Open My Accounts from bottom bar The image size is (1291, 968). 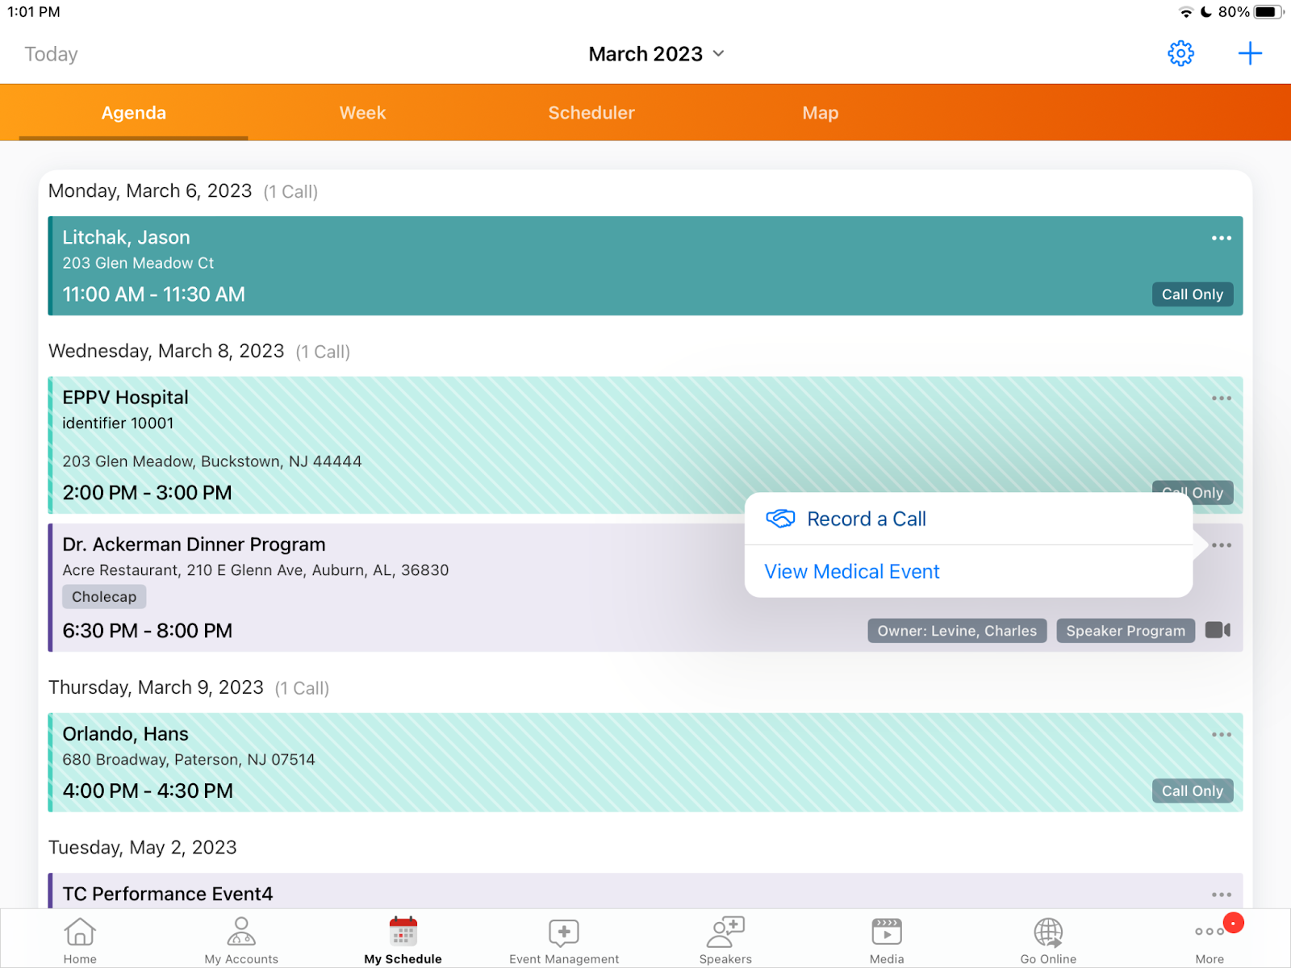coord(241,941)
